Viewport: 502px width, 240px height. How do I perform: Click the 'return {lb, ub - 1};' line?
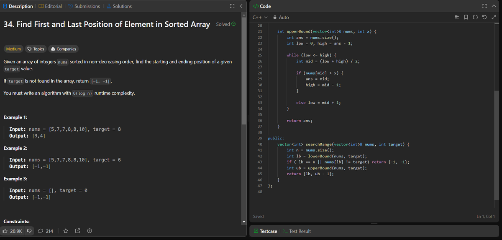click(x=310, y=174)
